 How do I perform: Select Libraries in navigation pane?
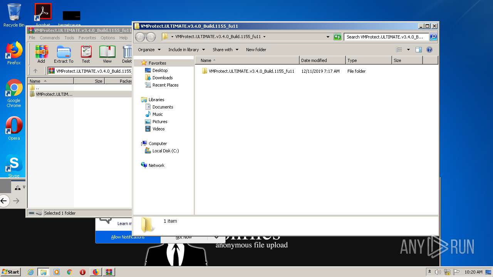click(x=156, y=100)
